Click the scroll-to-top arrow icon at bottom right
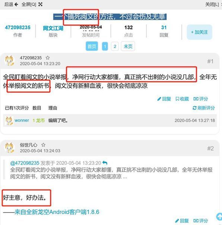 pyautogui.click(x=219, y=217)
